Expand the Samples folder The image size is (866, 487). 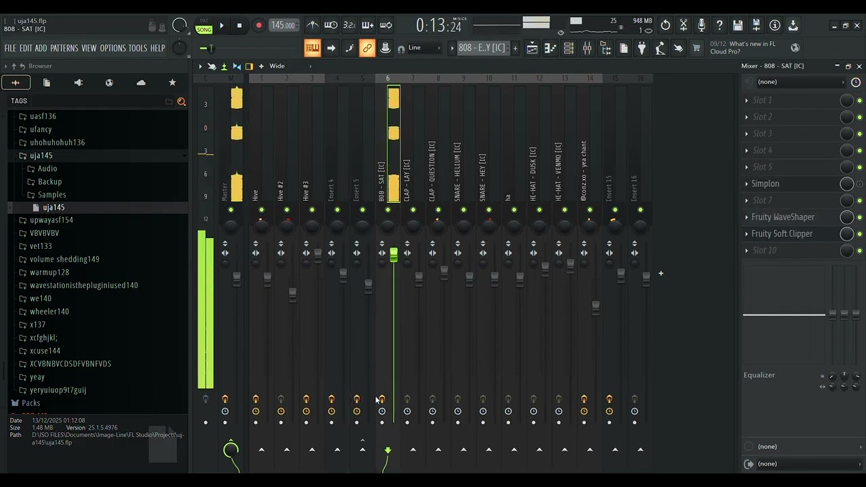[x=51, y=195]
